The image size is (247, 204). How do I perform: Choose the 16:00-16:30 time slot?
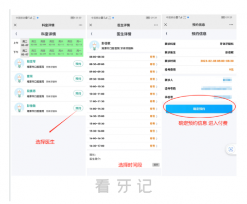[124, 138]
